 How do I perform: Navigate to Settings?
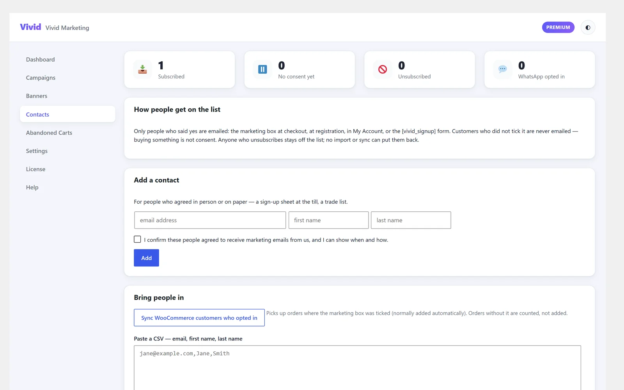(x=67, y=151)
